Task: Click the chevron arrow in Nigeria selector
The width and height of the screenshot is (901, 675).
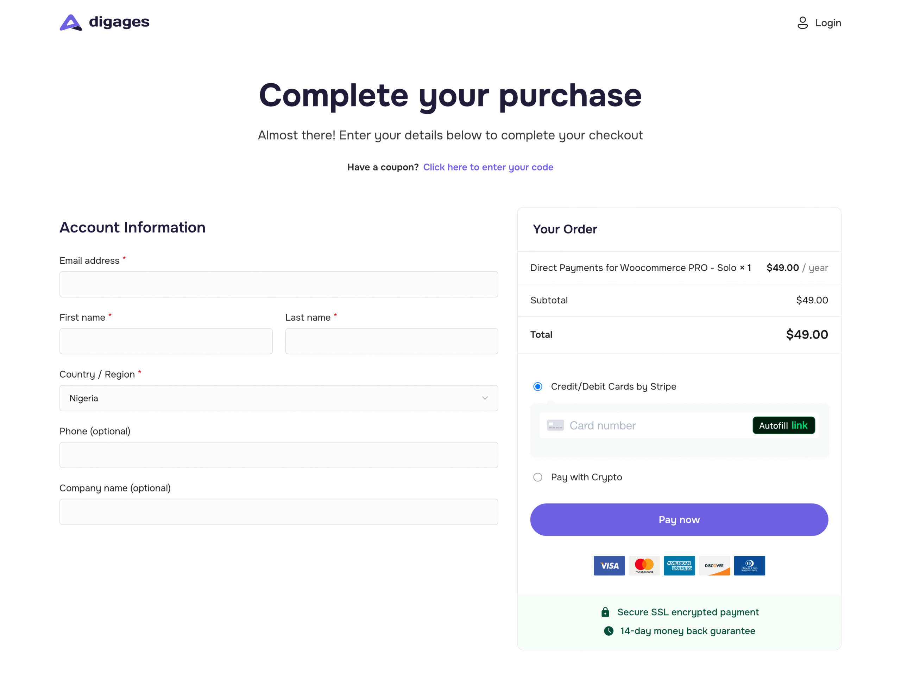Action: click(485, 398)
